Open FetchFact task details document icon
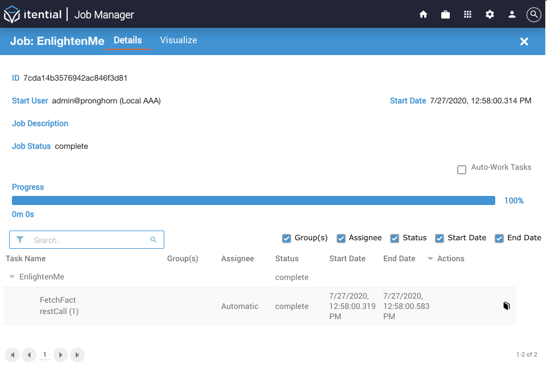 (507, 306)
